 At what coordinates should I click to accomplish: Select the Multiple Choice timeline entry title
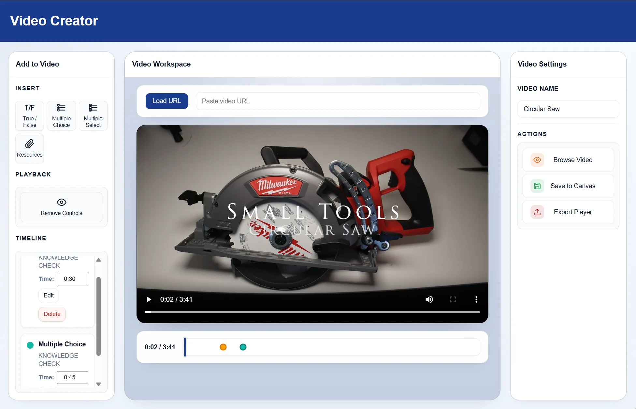(62, 344)
